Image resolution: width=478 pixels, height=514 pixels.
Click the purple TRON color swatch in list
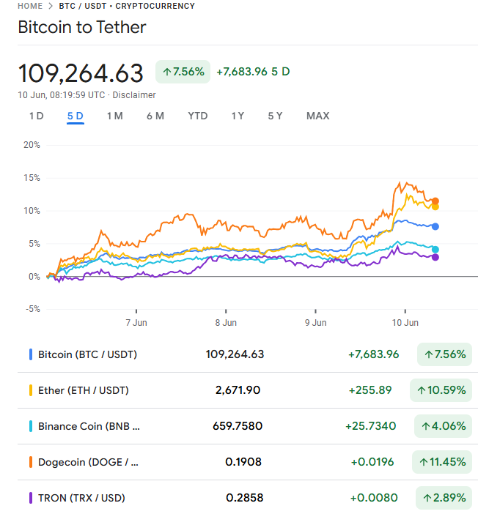point(31,498)
